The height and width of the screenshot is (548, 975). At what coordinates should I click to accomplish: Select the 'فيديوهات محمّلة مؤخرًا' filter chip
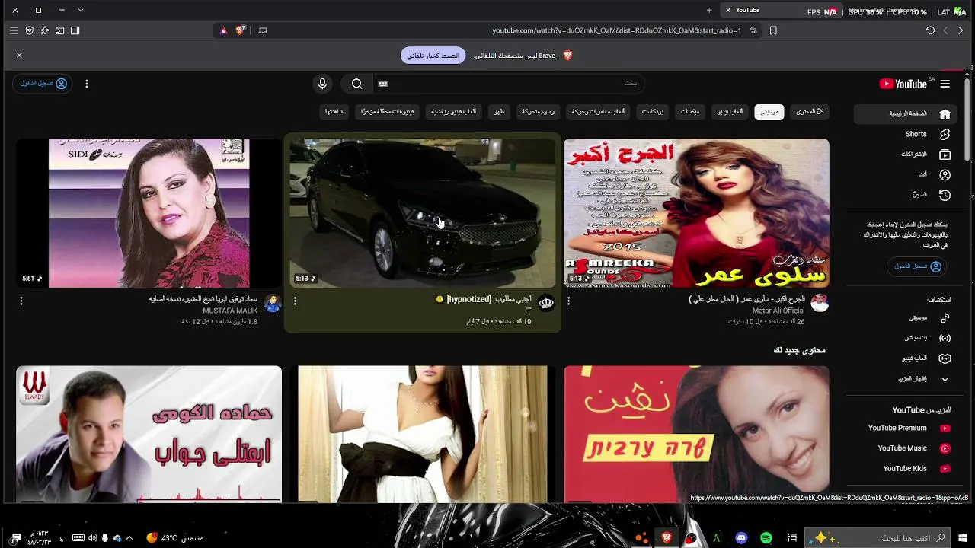[x=388, y=112]
